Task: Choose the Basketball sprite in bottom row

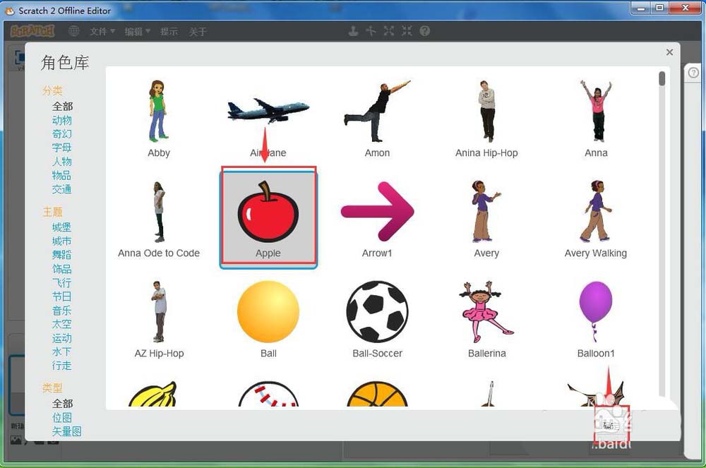Action: pos(377,394)
